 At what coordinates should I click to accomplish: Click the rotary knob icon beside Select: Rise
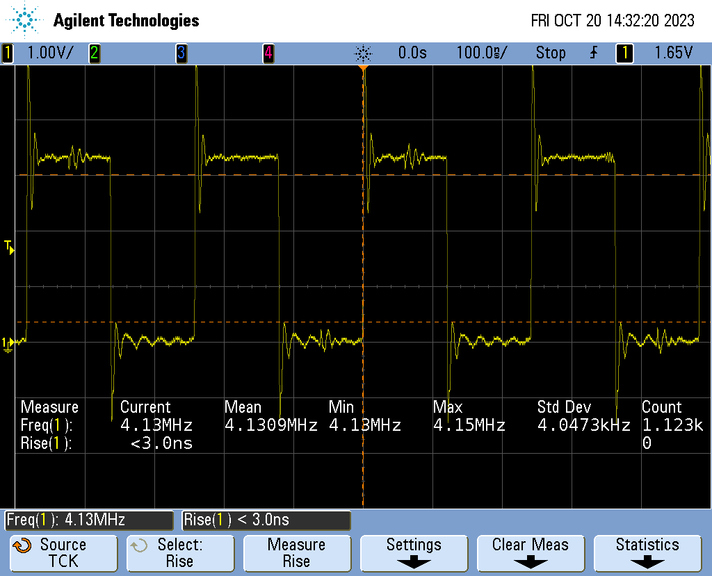click(139, 545)
